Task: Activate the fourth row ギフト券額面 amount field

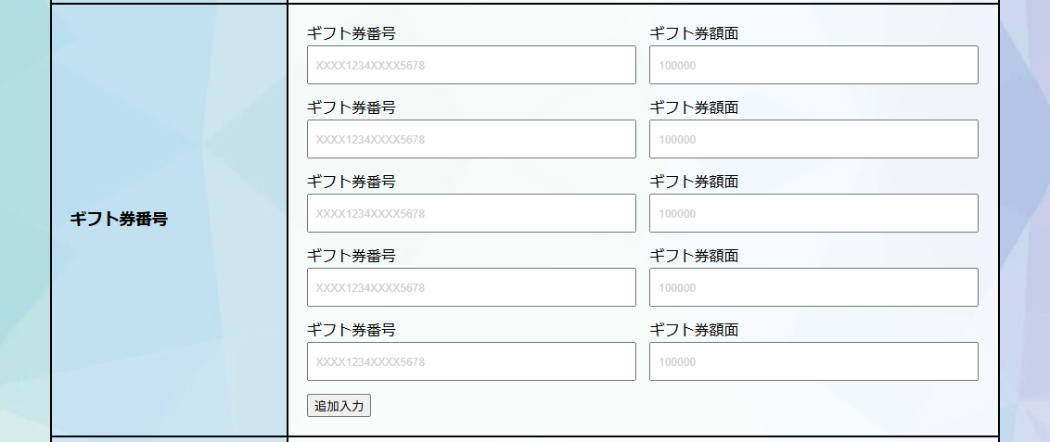Action: click(813, 287)
